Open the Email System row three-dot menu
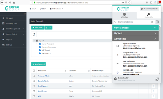Viewport: 163px width, 99px height. (x=153, y=86)
